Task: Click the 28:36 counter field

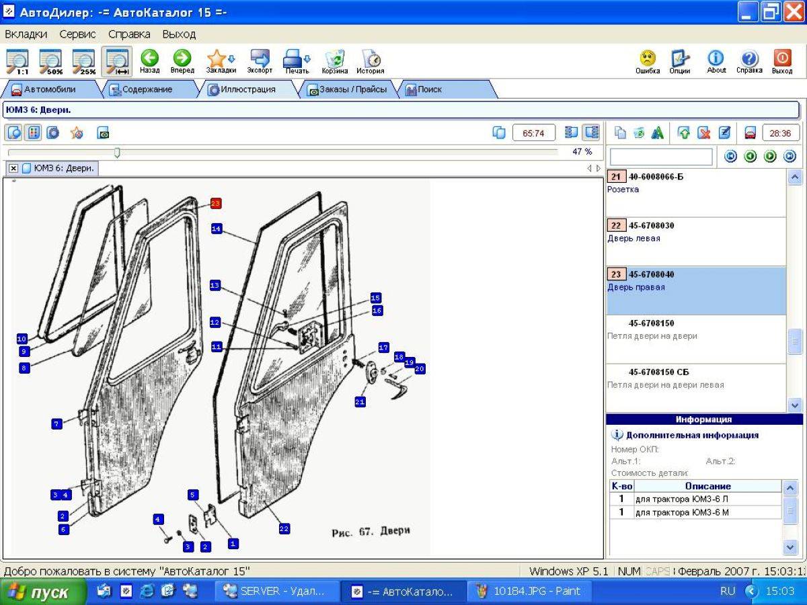Action: [x=780, y=133]
